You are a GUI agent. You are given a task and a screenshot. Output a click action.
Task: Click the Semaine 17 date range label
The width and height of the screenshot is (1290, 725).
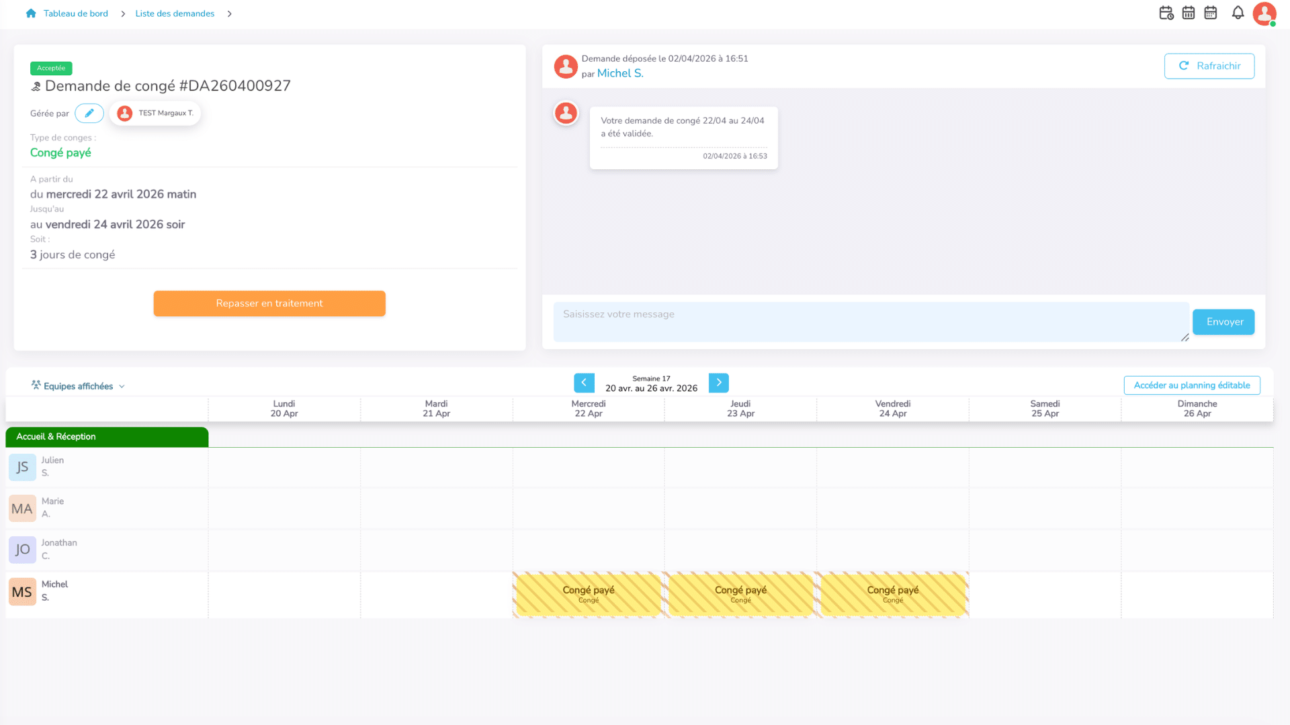click(651, 384)
